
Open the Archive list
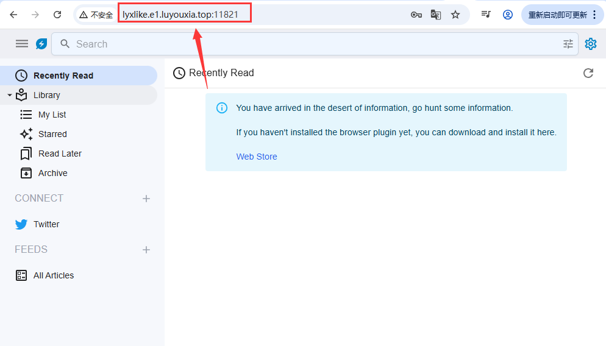click(52, 173)
